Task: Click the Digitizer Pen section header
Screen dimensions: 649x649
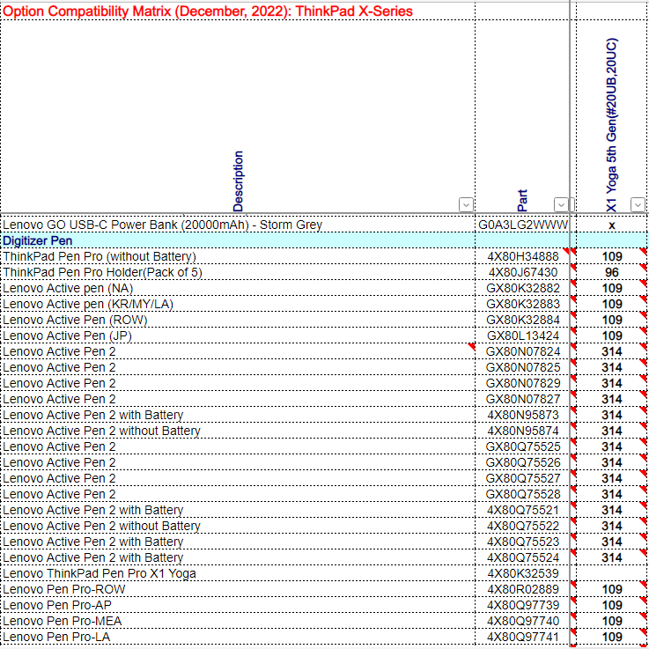Action: pyautogui.click(x=238, y=240)
